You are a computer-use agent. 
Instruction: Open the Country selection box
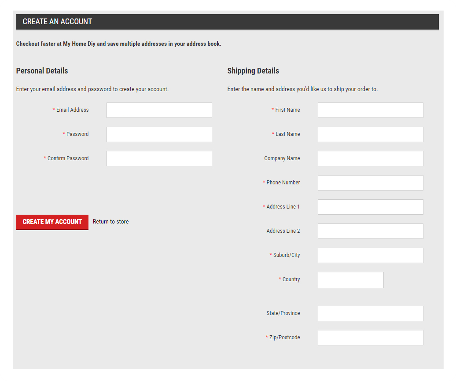tap(350, 280)
